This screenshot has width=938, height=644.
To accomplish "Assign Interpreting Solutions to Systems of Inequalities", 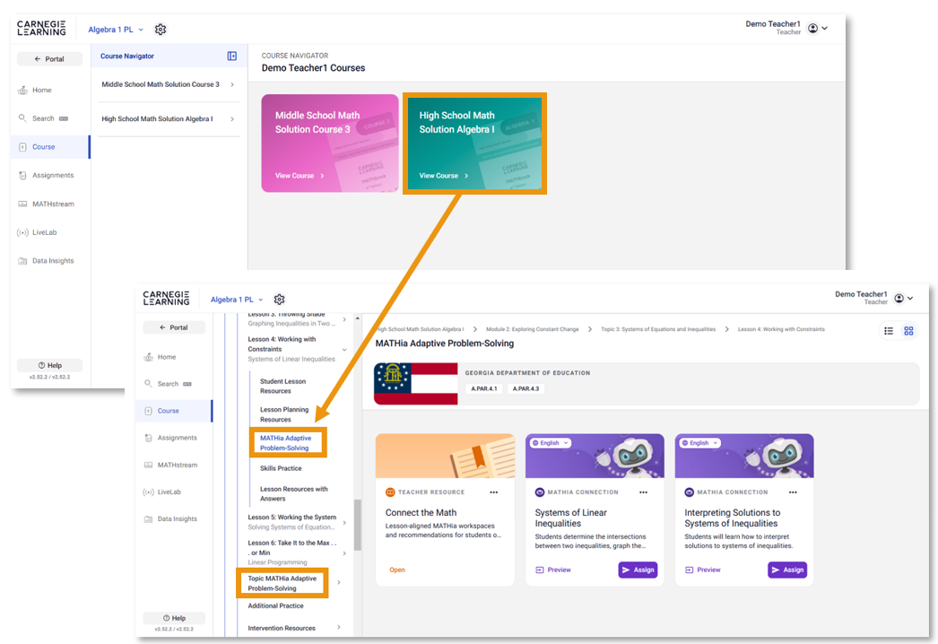I will click(x=787, y=570).
